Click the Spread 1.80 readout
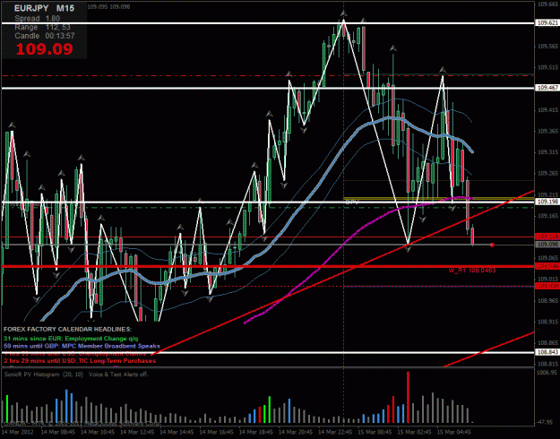This screenshot has width=560, height=439. [37, 19]
